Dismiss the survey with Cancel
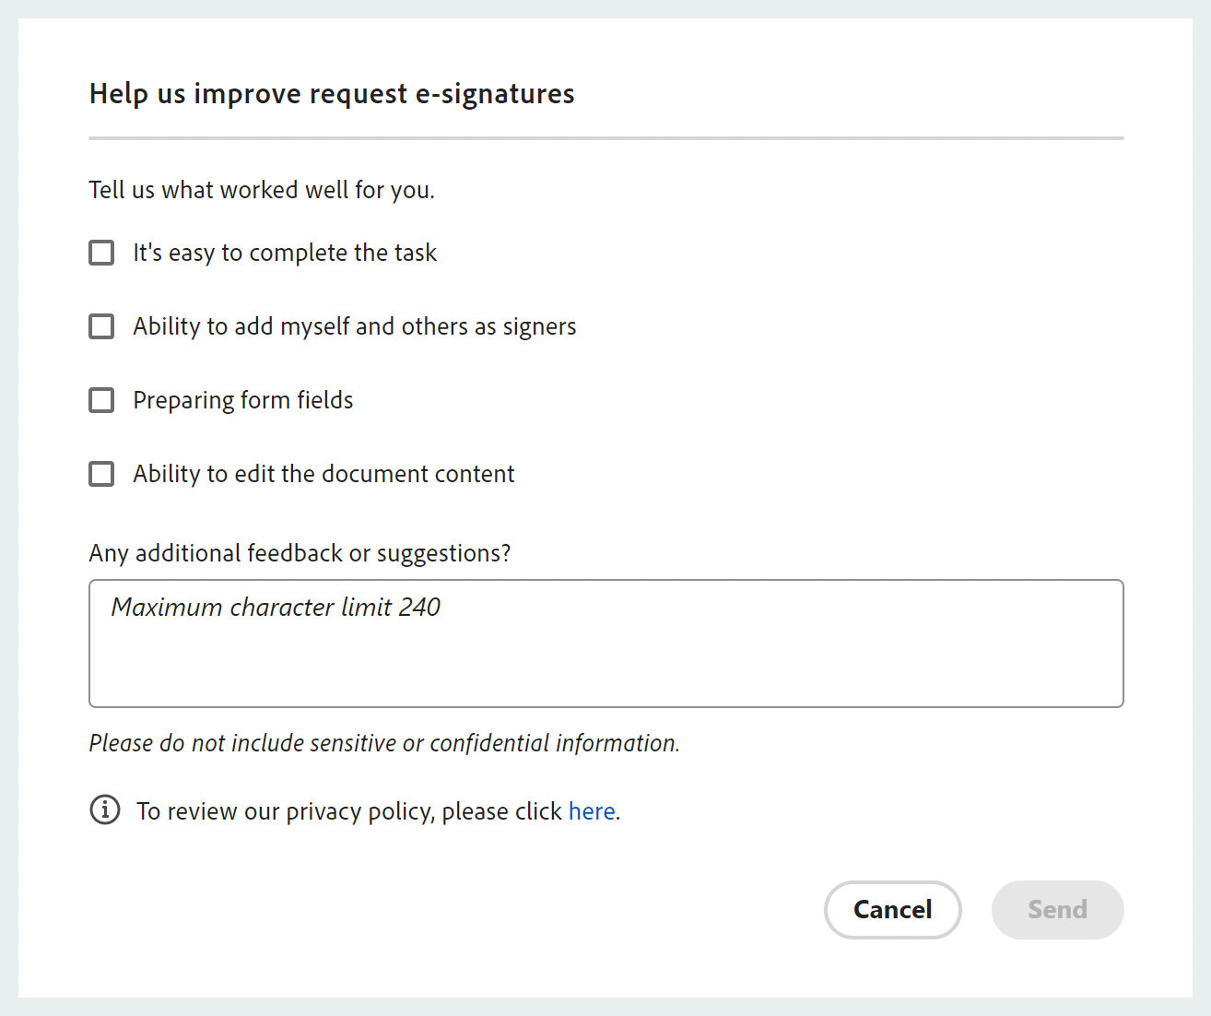The height and width of the screenshot is (1016, 1211). [892, 910]
